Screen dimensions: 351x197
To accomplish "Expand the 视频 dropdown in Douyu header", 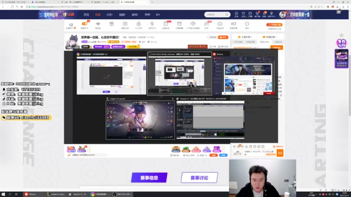I will coord(122,14).
